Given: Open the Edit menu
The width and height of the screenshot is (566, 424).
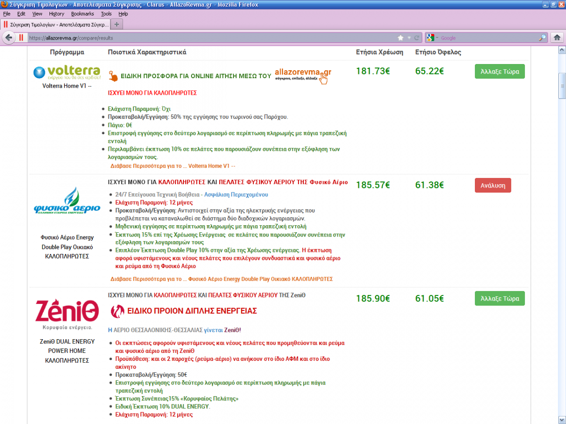Looking at the screenshot, I should 21,14.
